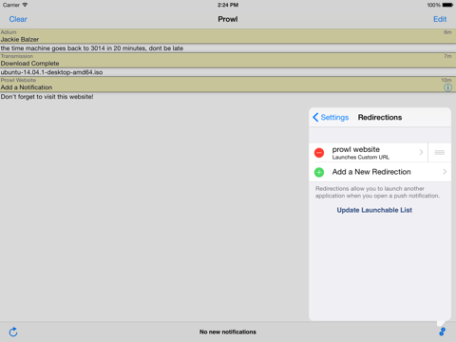Select the prowl website row label
The height and width of the screenshot is (342, 456).
coord(356,149)
